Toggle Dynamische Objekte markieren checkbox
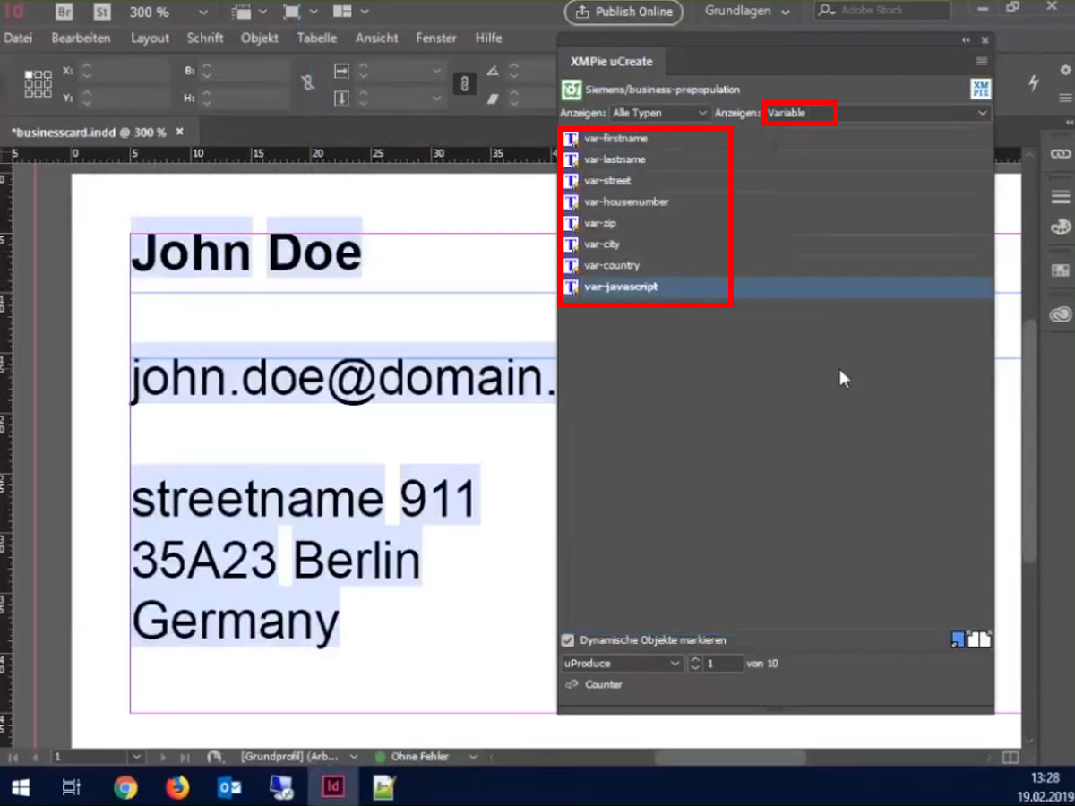1075x806 pixels. [567, 640]
